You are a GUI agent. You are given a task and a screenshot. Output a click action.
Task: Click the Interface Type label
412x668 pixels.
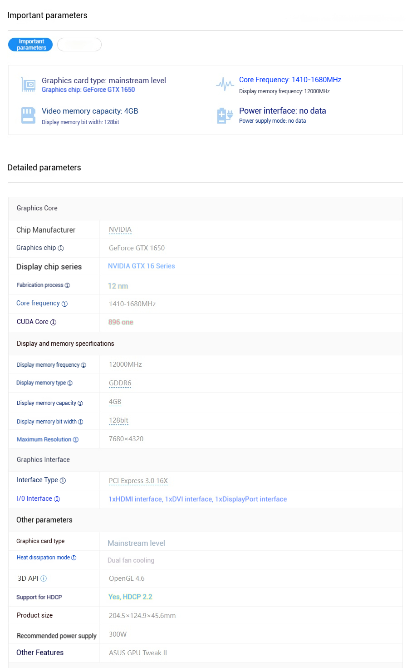[37, 480]
